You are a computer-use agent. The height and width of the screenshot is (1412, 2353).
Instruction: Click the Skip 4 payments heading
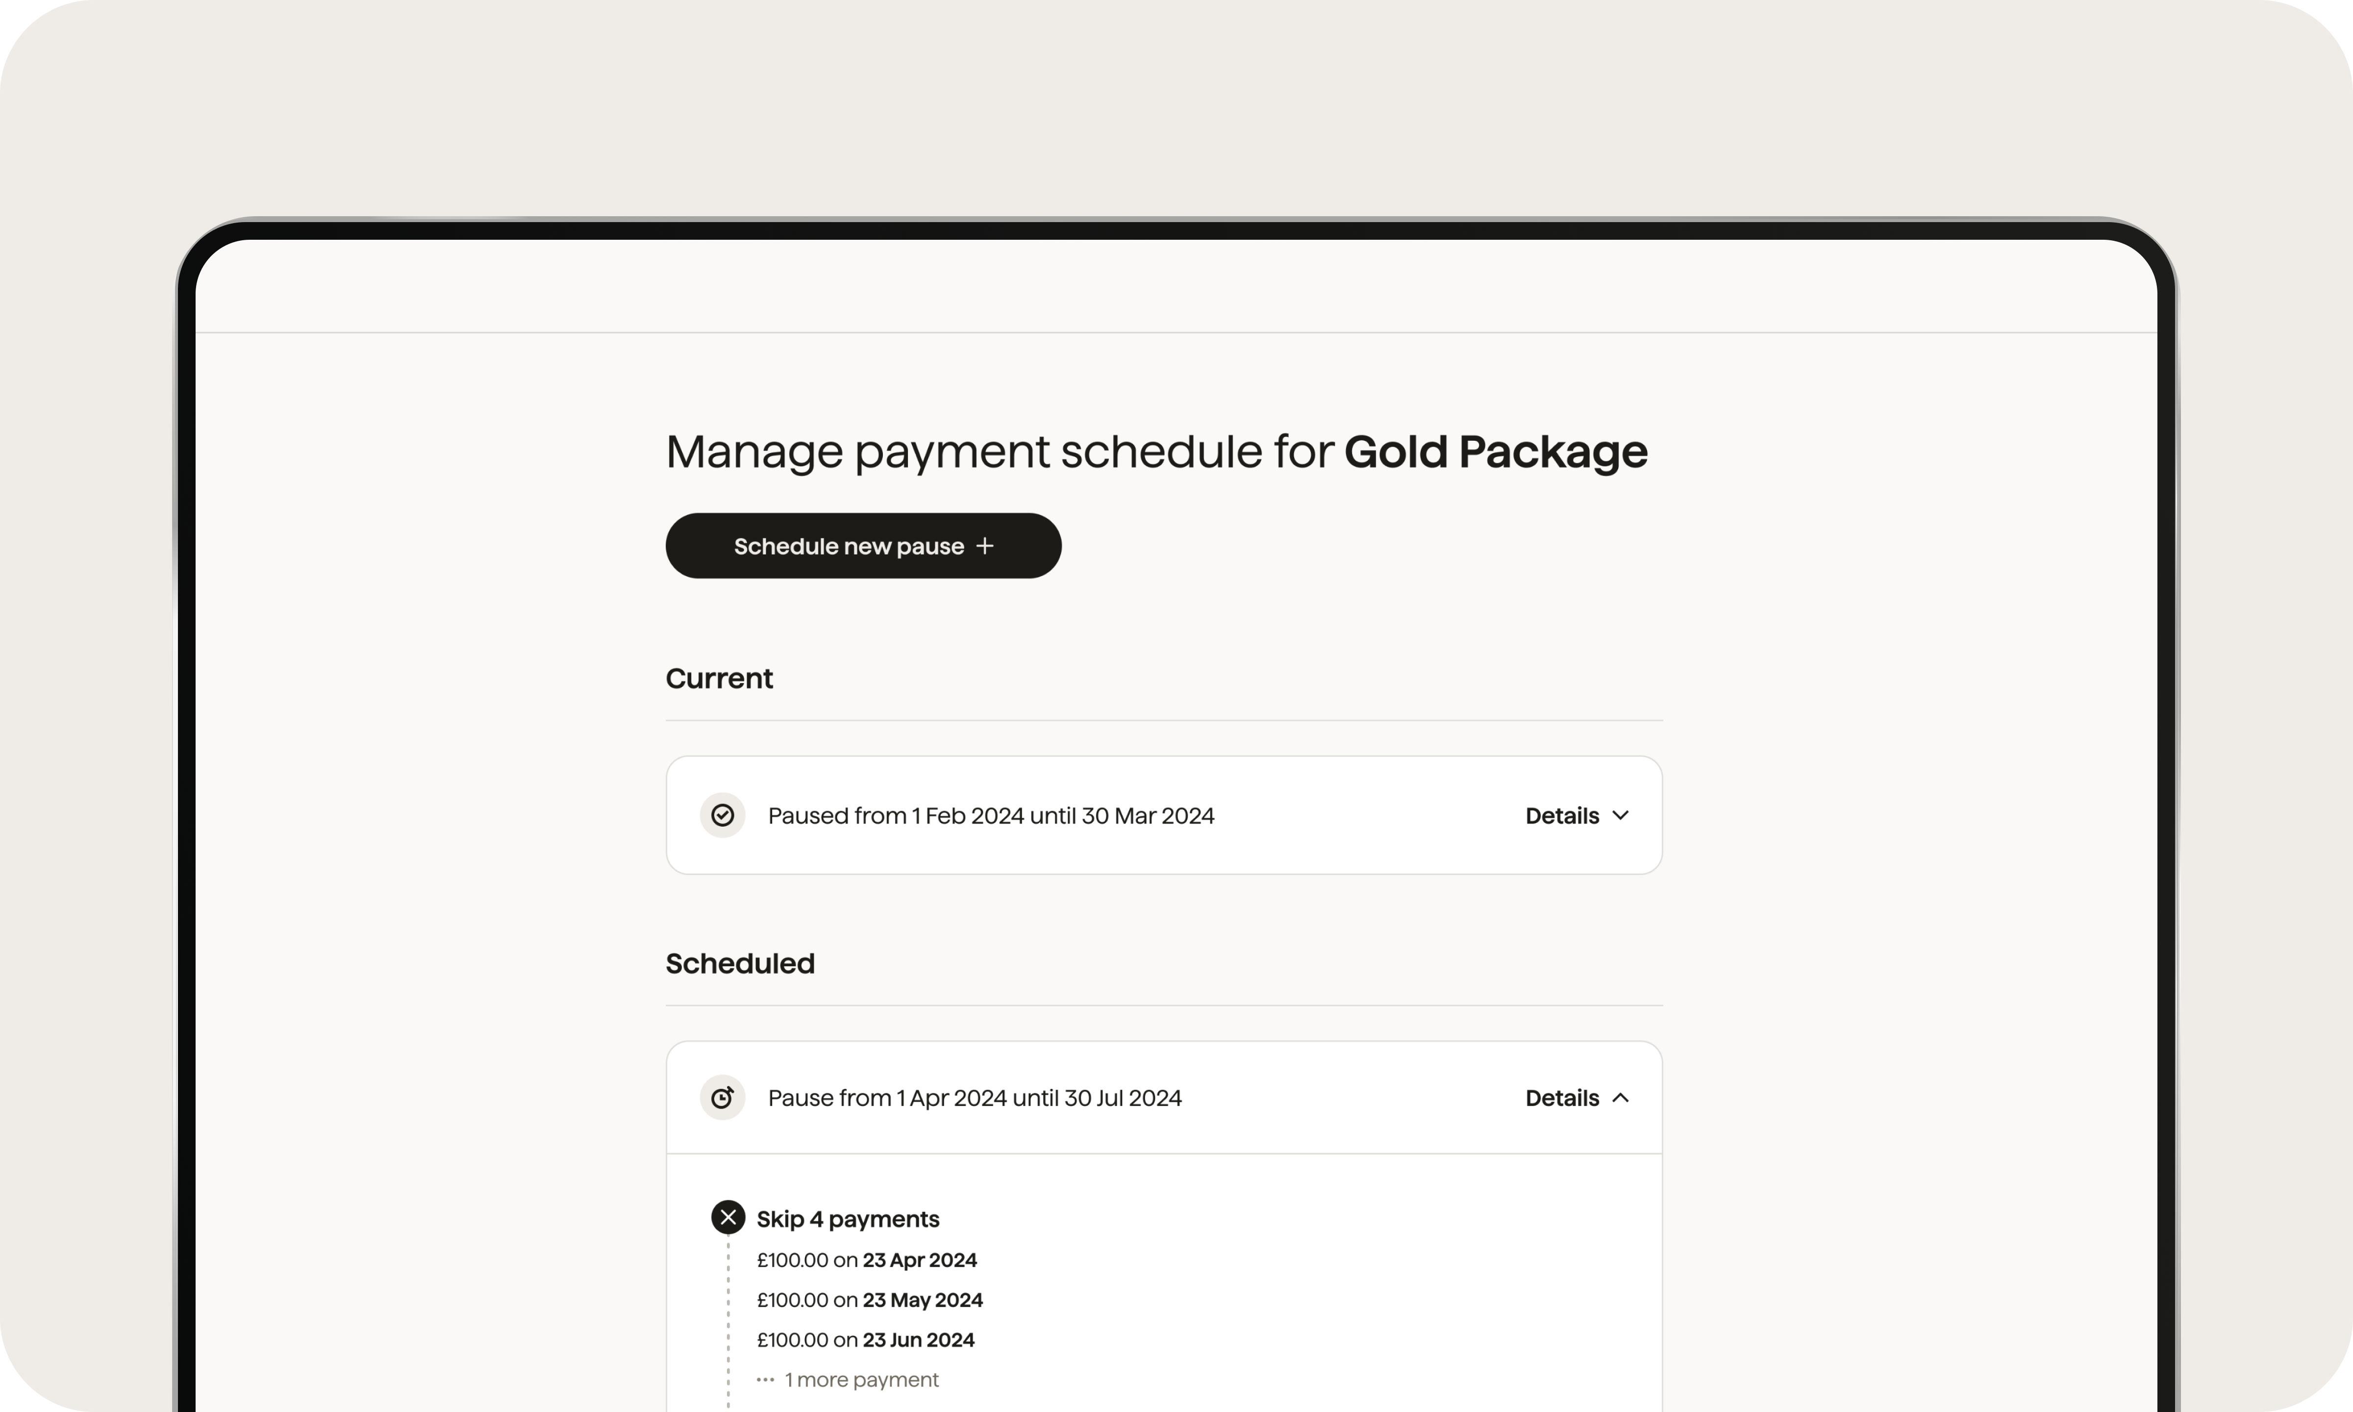(x=848, y=1219)
